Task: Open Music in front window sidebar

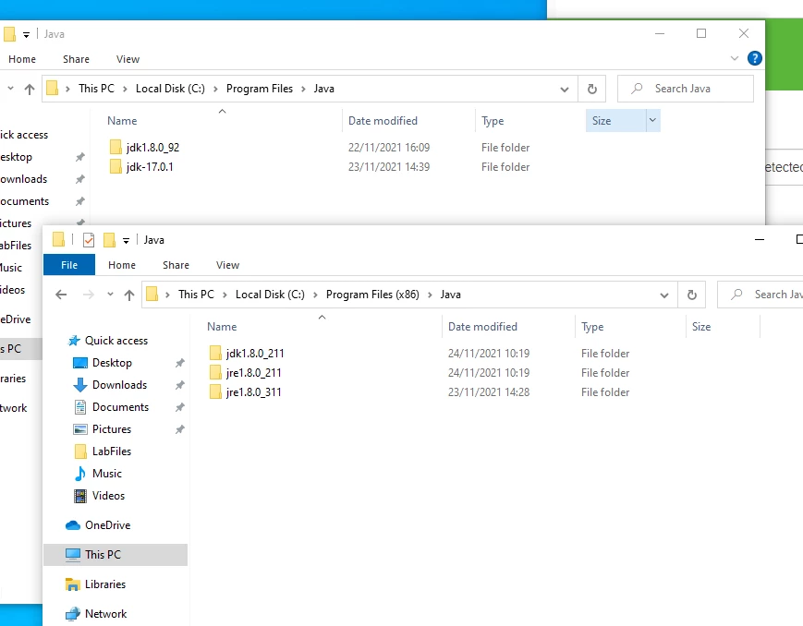Action: tap(107, 474)
